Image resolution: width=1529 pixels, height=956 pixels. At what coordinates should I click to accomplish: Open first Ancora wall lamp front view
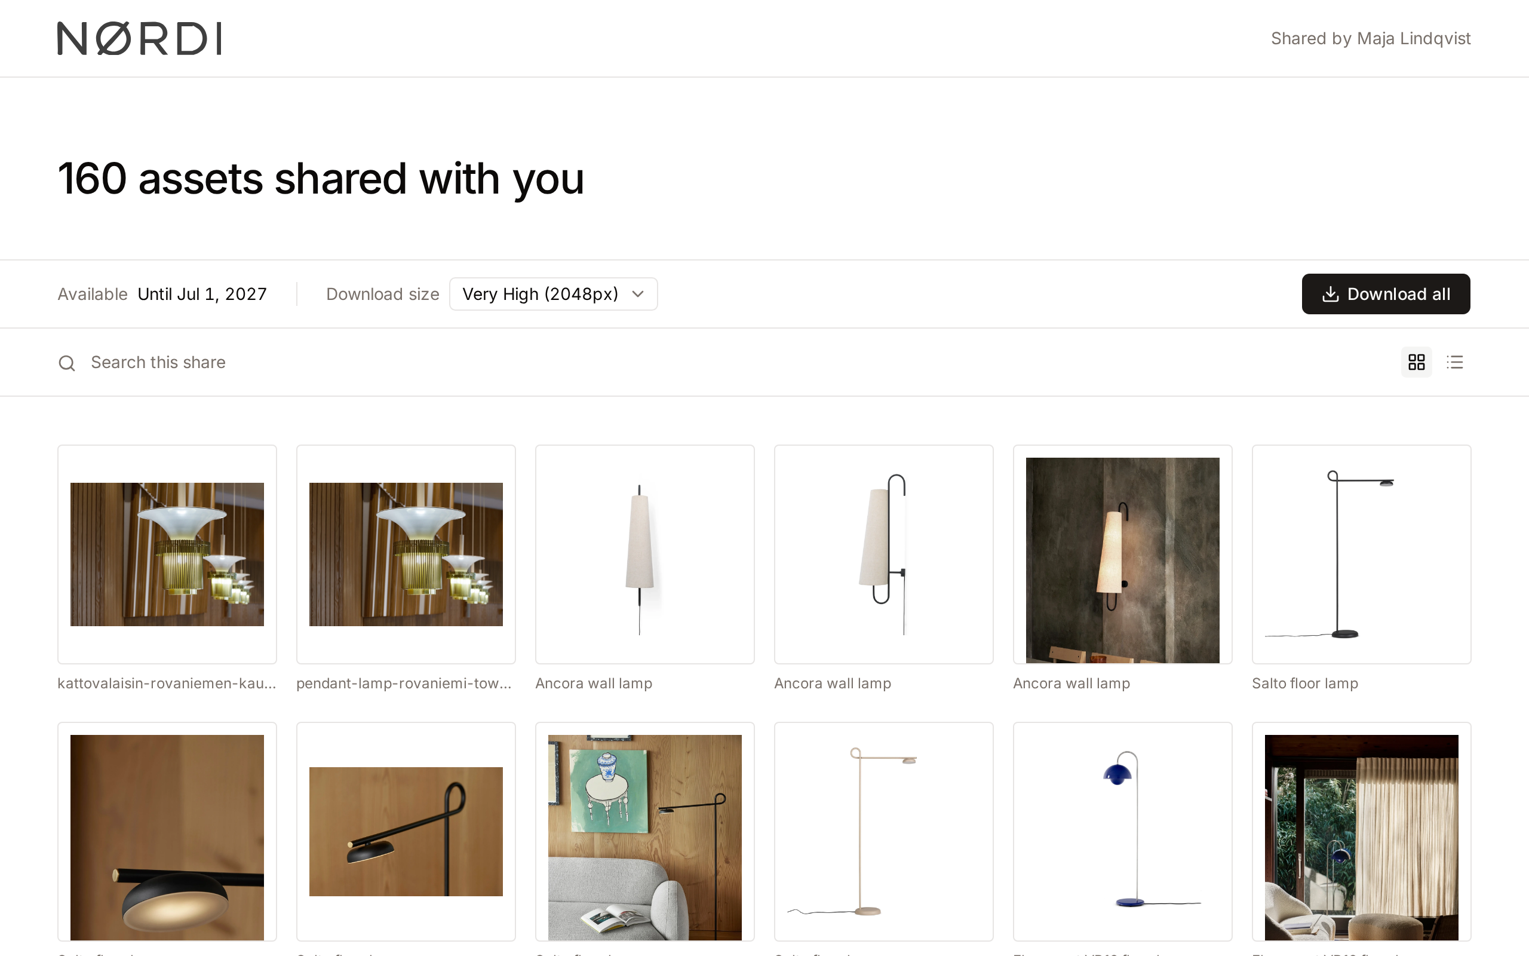644,554
